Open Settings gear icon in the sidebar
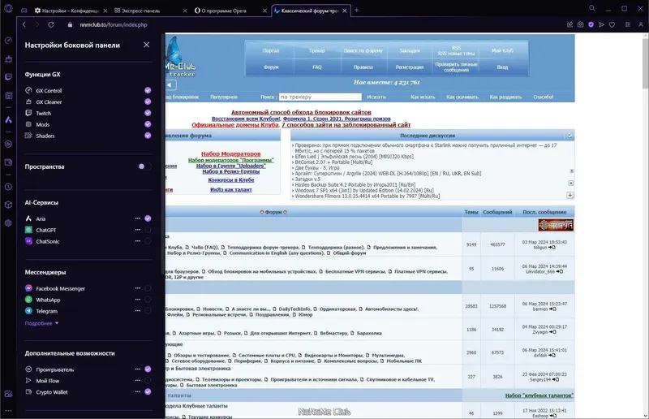Screen dimensions: 649x419 (8, 223)
